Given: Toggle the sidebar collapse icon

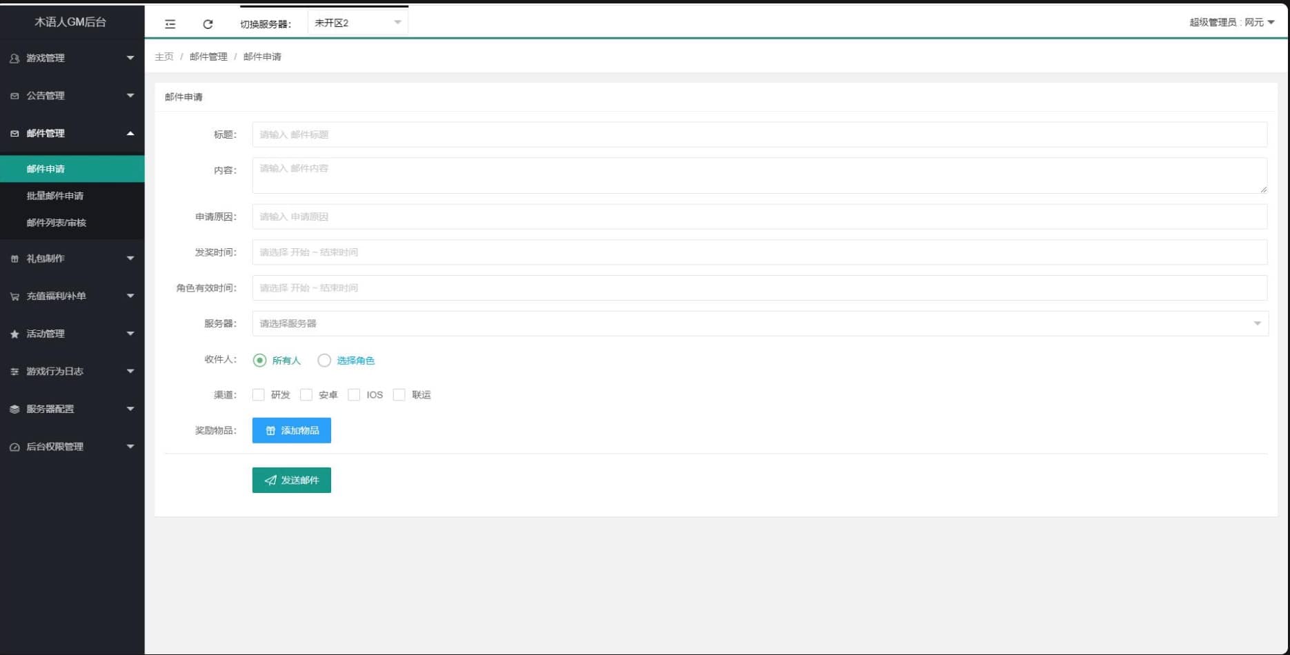Looking at the screenshot, I should tap(170, 24).
